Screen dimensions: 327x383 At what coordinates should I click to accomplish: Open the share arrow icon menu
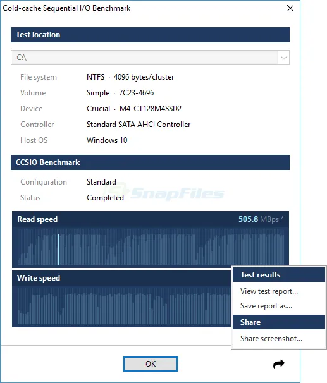[x=278, y=364]
